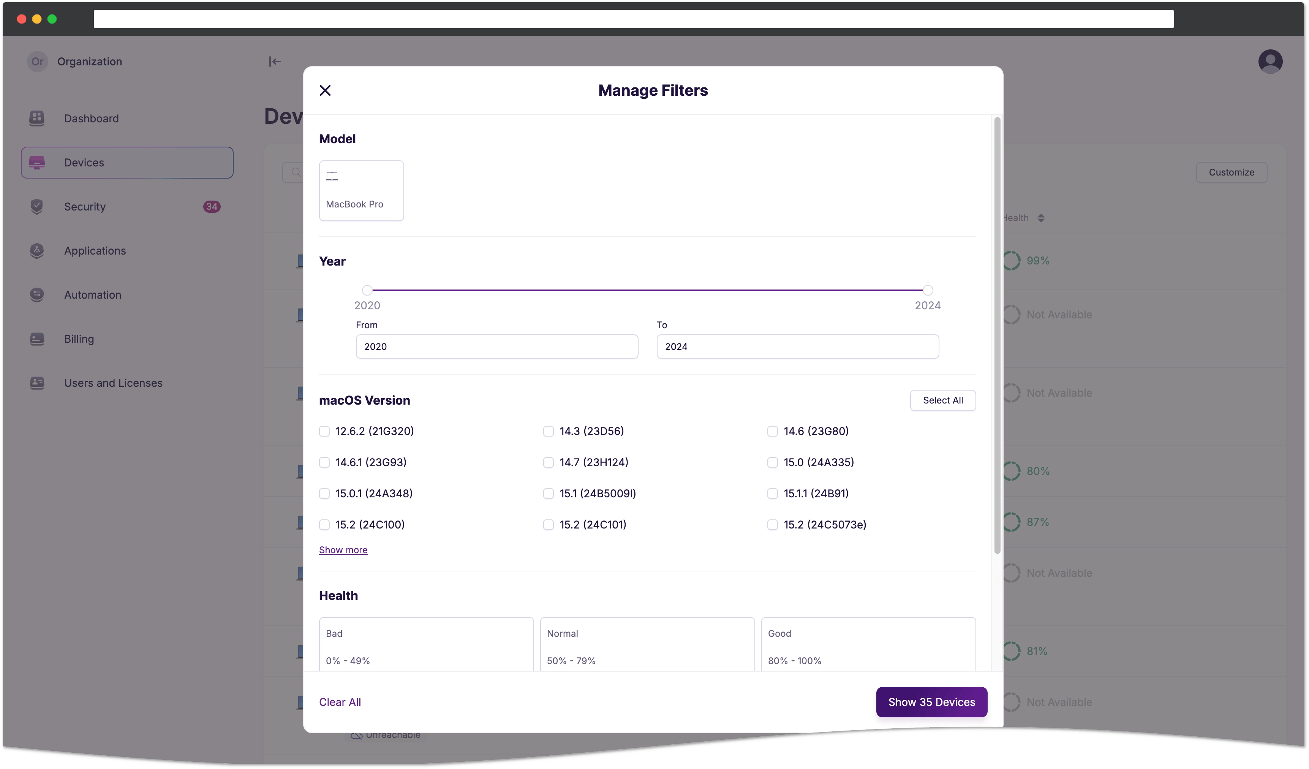Open Automation from the sidebar
1309x769 pixels.
point(127,294)
